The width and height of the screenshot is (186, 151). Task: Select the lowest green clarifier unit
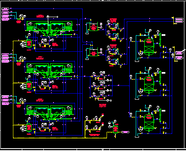(x=49, y=113)
